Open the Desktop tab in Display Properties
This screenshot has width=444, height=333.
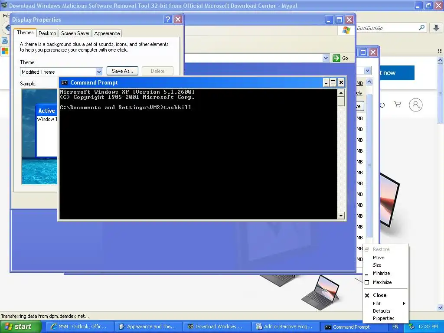(x=47, y=33)
